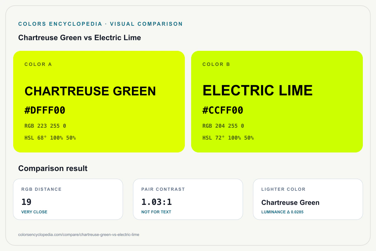The height and width of the screenshot is (251, 376).
Task: Click the VERY CLOSE distance label
Action: click(34, 212)
